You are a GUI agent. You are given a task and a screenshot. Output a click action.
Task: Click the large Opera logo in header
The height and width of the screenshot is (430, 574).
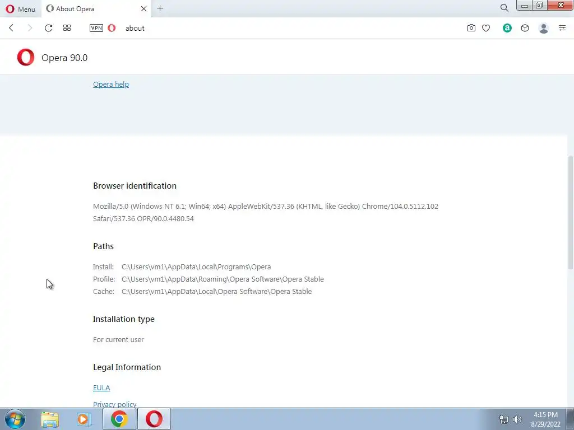pyautogui.click(x=26, y=58)
